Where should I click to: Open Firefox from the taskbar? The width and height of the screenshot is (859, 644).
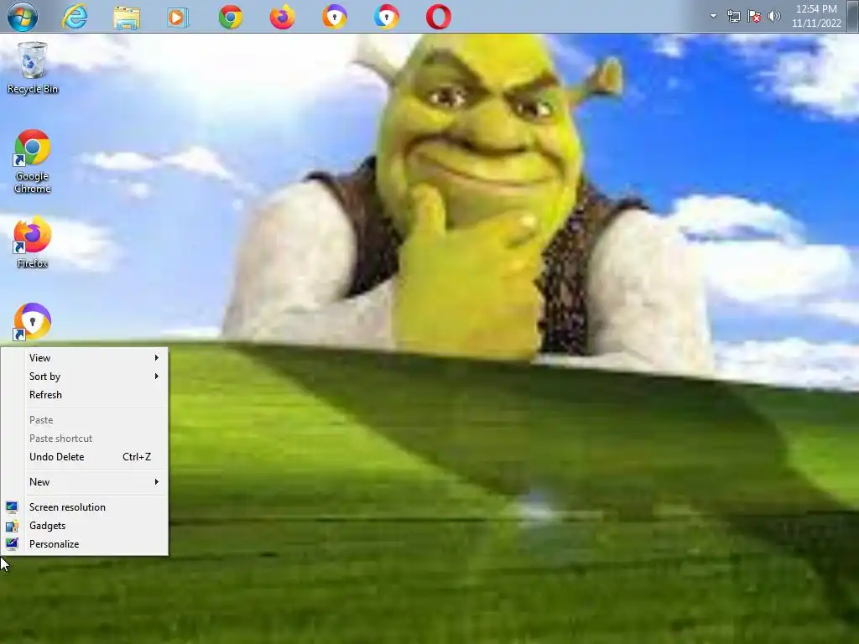[282, 17]
